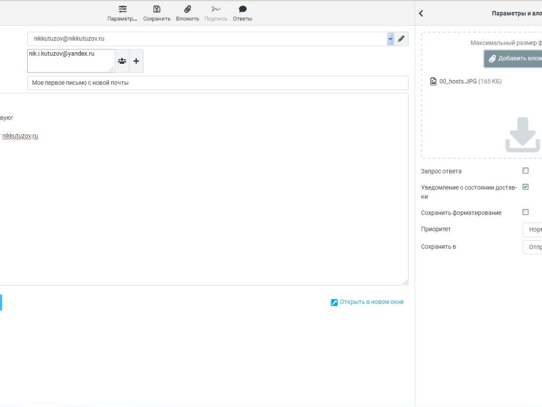
Task: Click the recipient address text field
Action: [71, 61]
